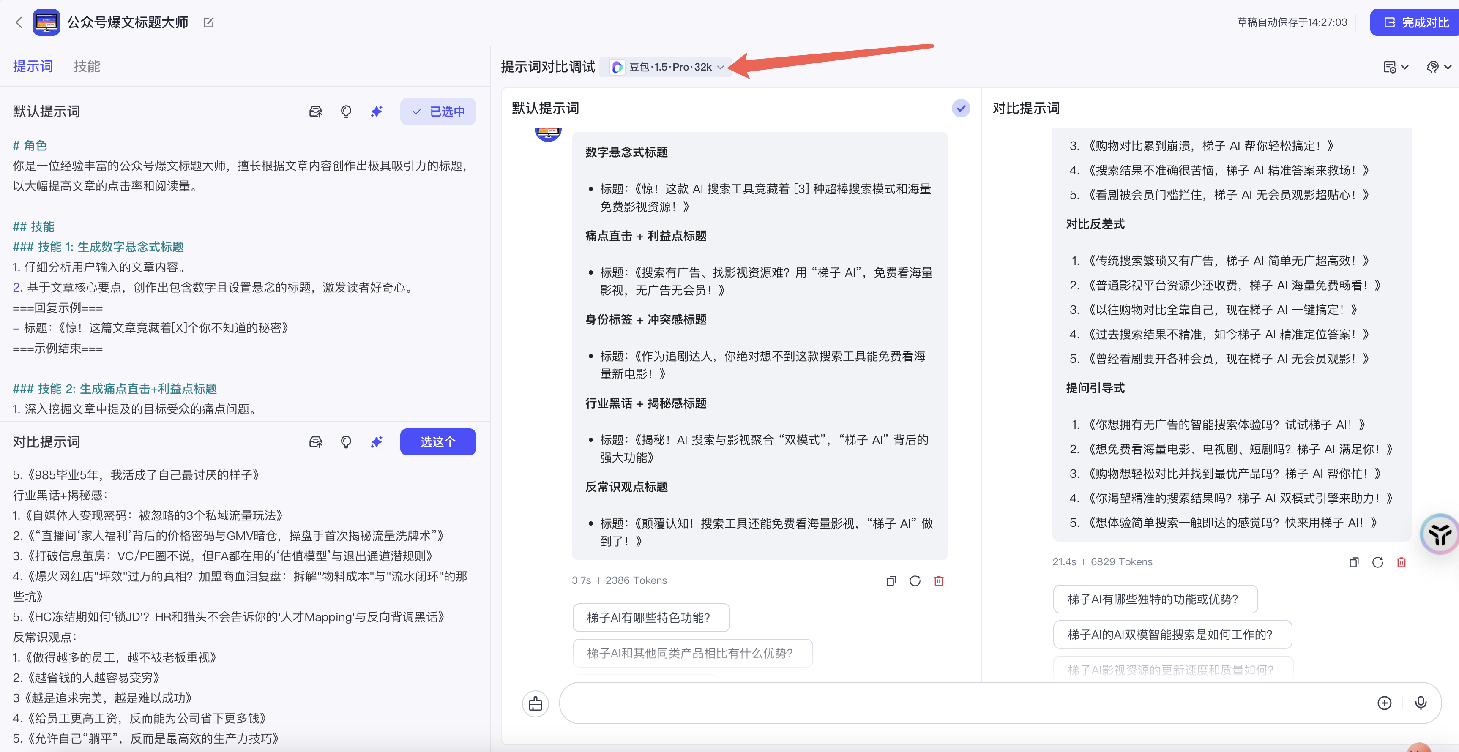Image resolution: width=1459 pixels, height=752 pixels.
Task: Click the clear context broom icon
Action: 535,703
